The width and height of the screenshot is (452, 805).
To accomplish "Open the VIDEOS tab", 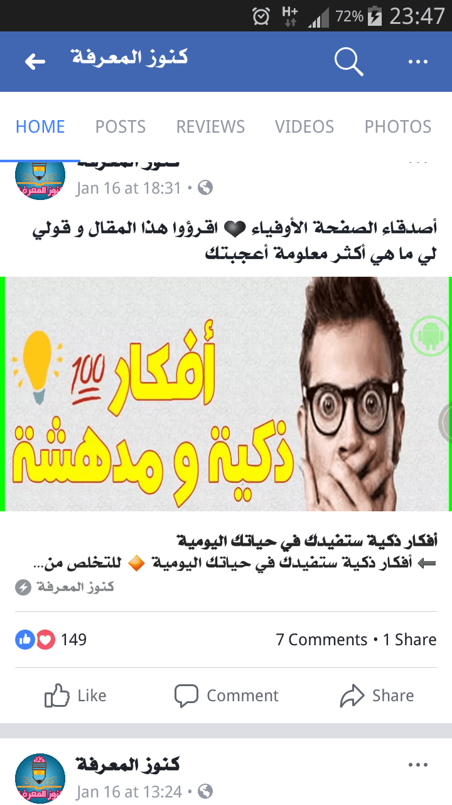I will click(304, 126).
